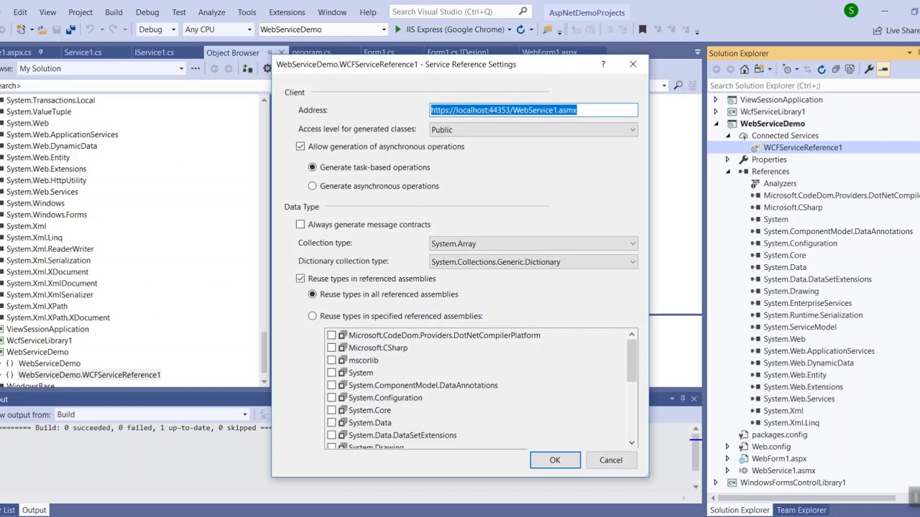Click the Object Browser search magnifier icon

pyautogui.click(x=678, y=85)
